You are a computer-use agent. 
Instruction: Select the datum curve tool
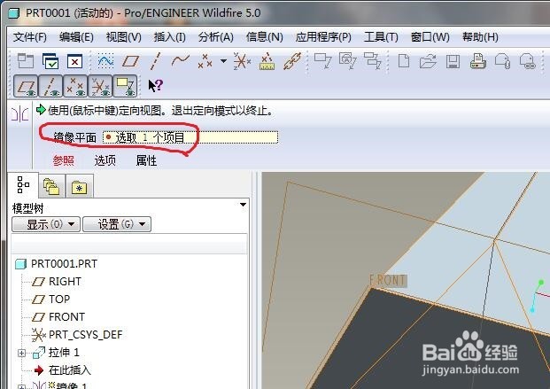pyautogui.click(x=181, y=61)
